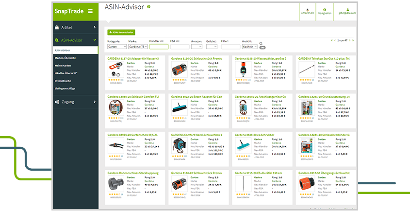Click the 18291-20 Grundausstattung product image

point(307,107)
